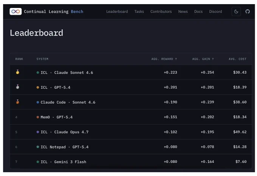Click the dot beside ICL Notepad · GPT-5.4

pyautogui.click(x=38, y=147)
